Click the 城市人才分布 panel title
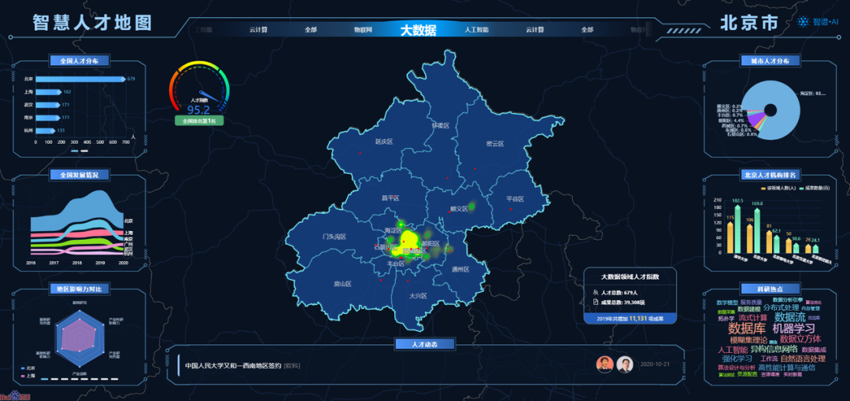Screen dimensions: 850x401 [770, 61]
